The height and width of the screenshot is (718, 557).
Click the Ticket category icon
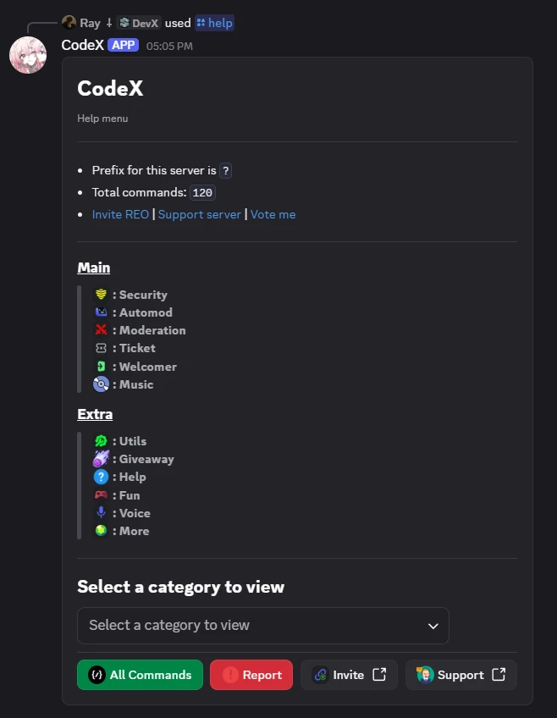(x=101, y=348)
